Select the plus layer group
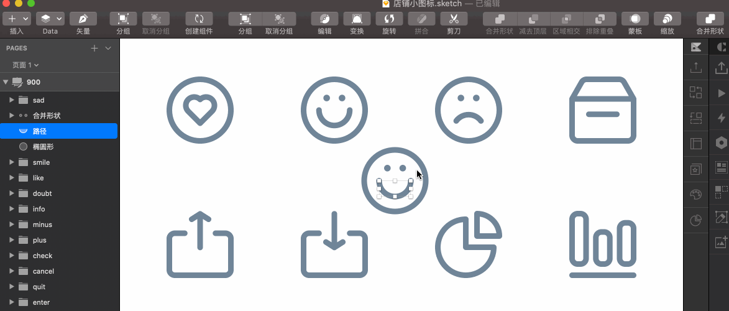 click(x=60, y=240)
